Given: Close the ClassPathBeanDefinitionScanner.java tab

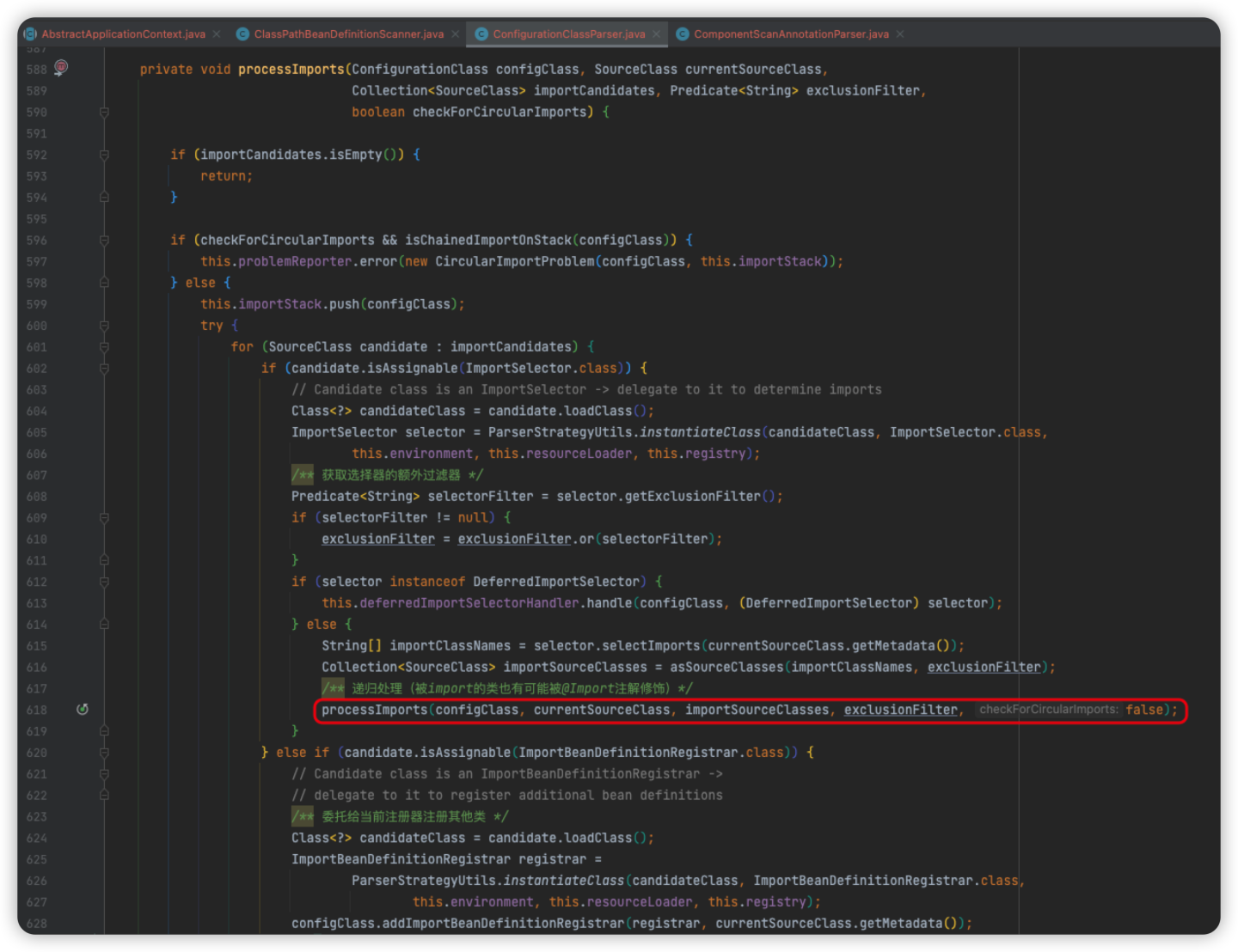Looking at the screenshot, I should click(x=455, y=34).
